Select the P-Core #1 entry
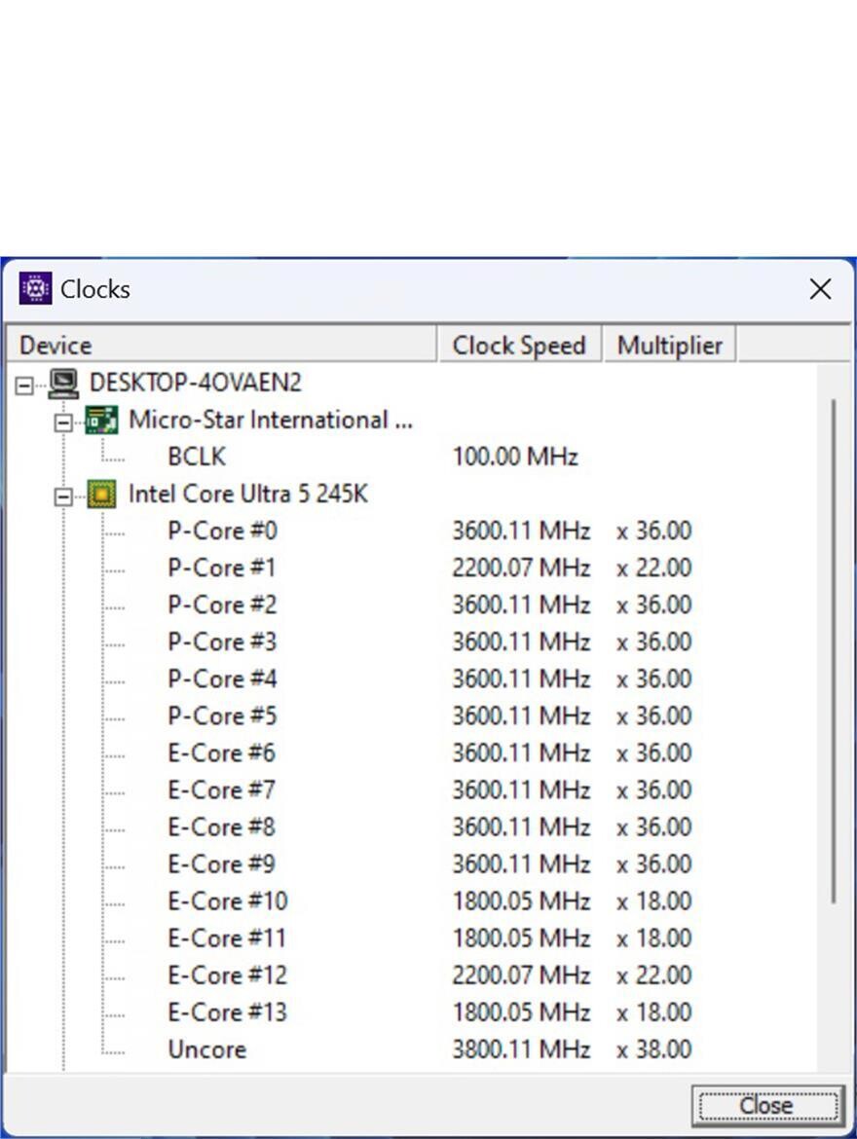857x1139 pixels. tap(222, 568)
